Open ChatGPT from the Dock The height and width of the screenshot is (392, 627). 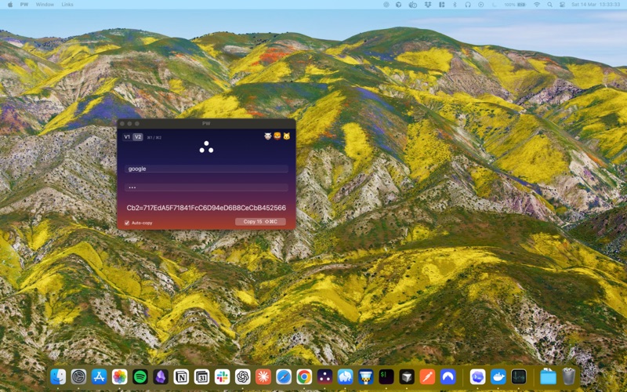[243, 377]
